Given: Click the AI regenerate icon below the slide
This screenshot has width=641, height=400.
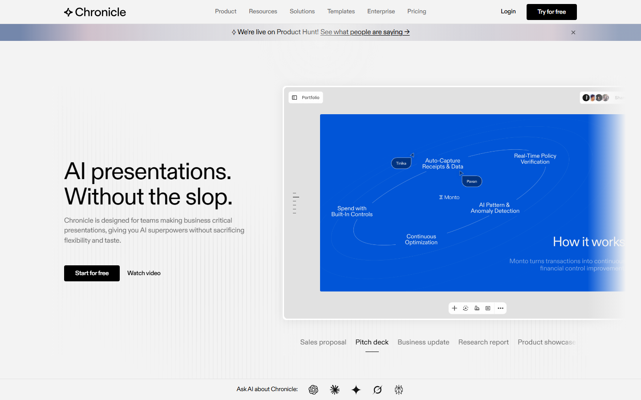Looking at the screenshot, I should click(x=466, y=308).
